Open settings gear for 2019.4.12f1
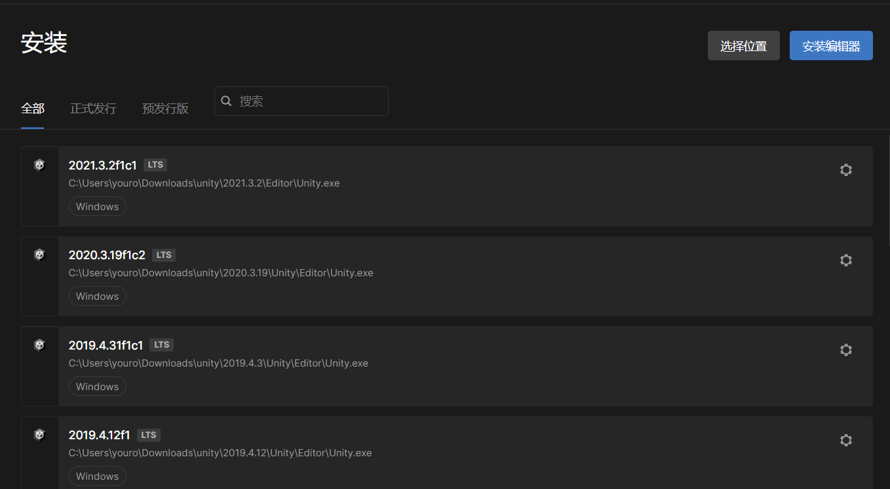Image resolution: width=890 pixels, height=489 pixels. coord(846,440)
